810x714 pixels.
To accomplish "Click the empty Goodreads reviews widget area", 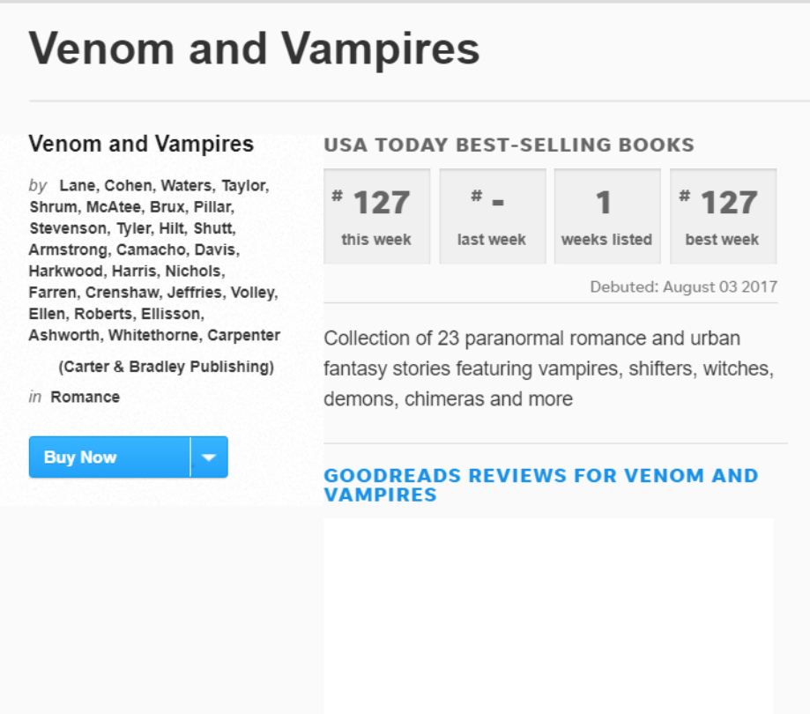I will [x=548, y=615].
